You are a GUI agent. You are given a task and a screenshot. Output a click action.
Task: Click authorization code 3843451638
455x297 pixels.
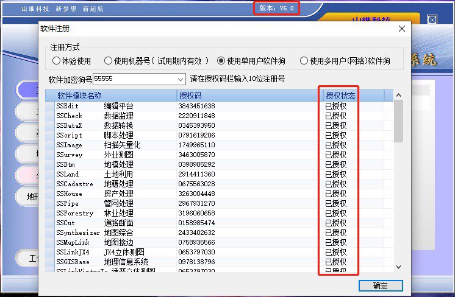(x=197, y=106)
